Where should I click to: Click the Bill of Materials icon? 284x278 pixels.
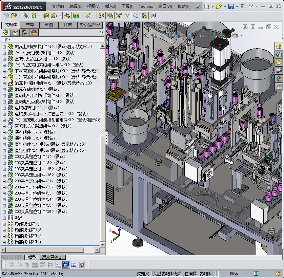click(x=110, y=16)
